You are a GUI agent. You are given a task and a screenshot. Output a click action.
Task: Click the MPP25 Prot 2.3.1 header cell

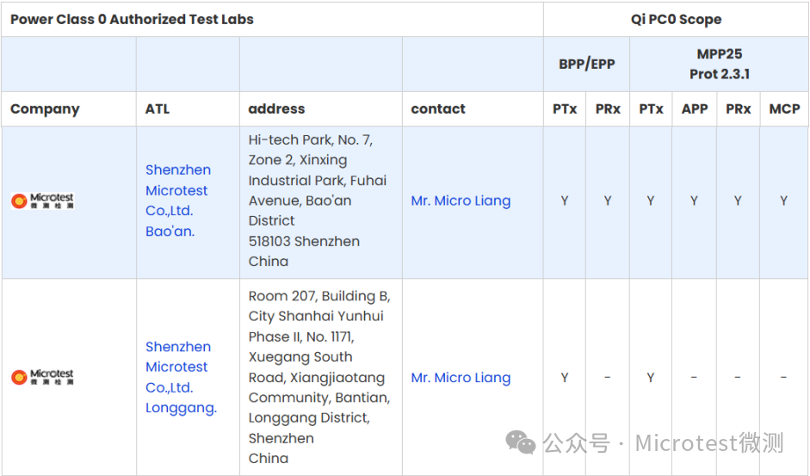719,64
